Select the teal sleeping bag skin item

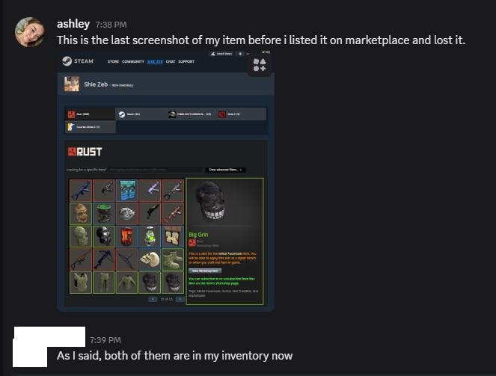126,190
